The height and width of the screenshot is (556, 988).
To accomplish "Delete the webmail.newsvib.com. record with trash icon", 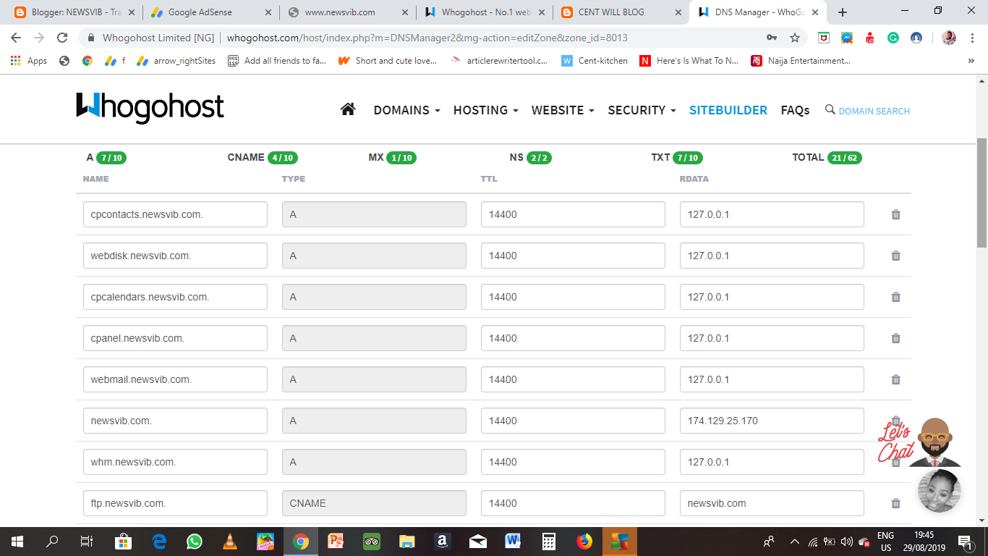I will pos(895,379).
